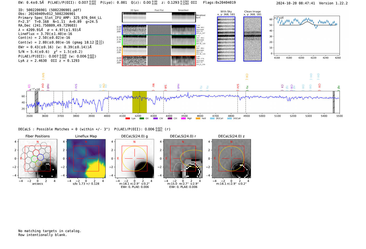Click the No matching targets in catalog text

[50, 231]
